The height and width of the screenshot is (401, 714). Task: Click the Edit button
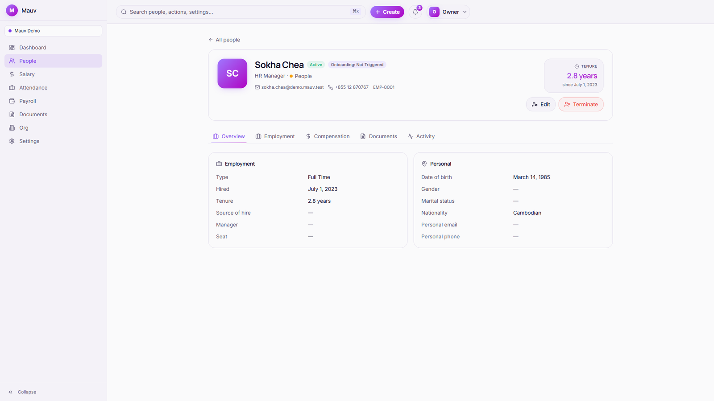[541, 104]
